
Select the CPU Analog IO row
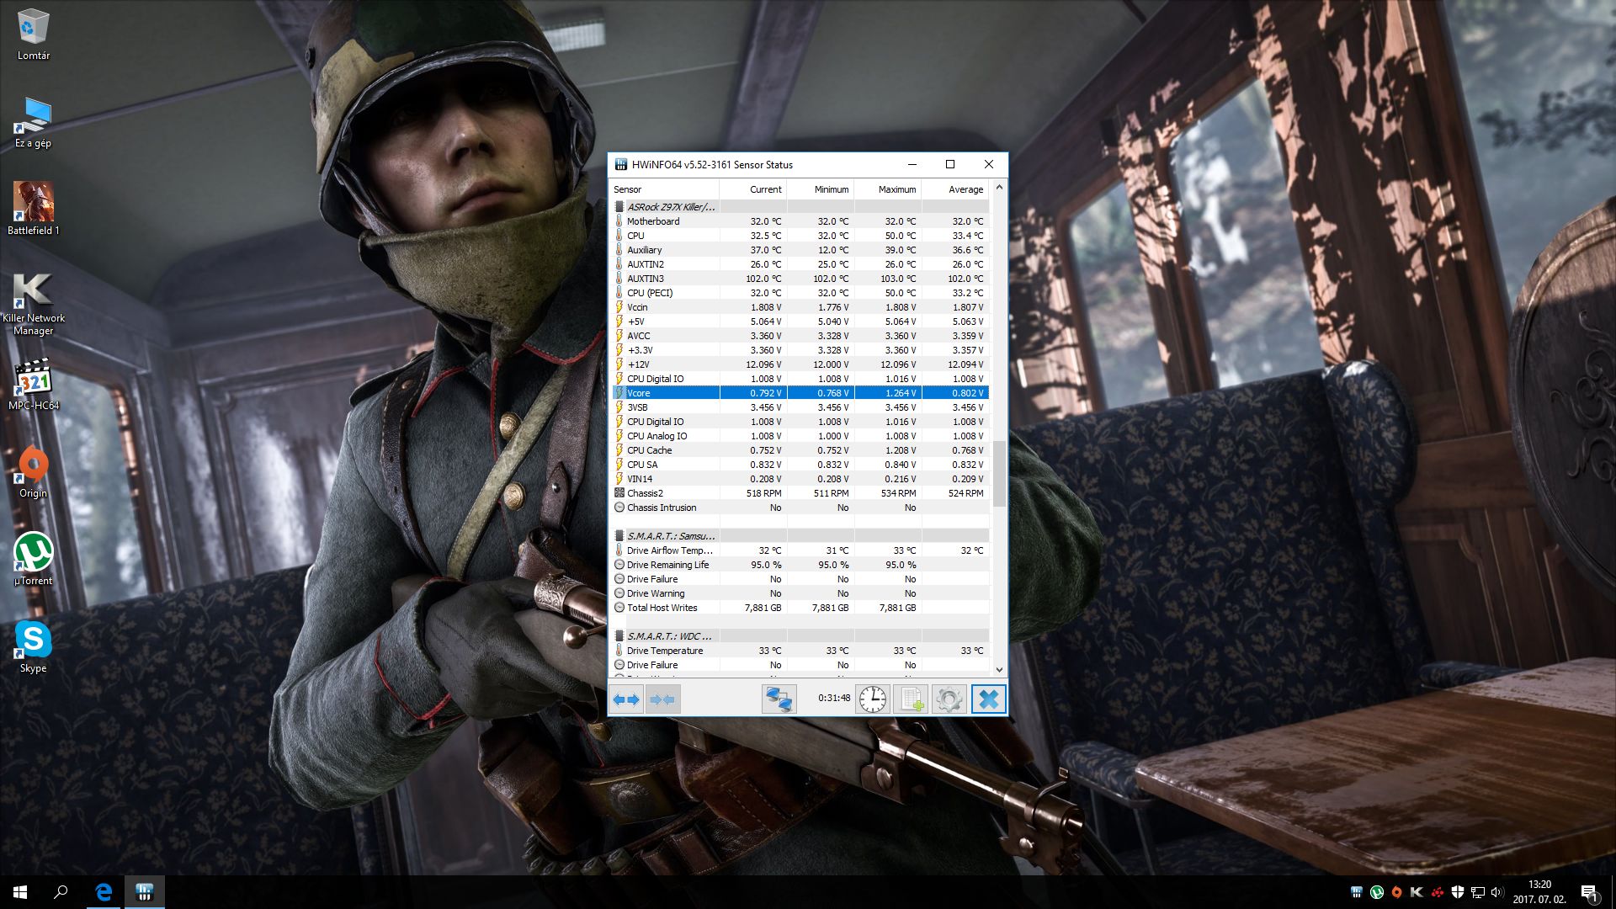[x=800, y=436]
